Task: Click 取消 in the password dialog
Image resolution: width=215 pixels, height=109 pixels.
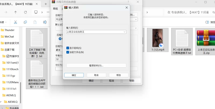Action: (96, 75)
